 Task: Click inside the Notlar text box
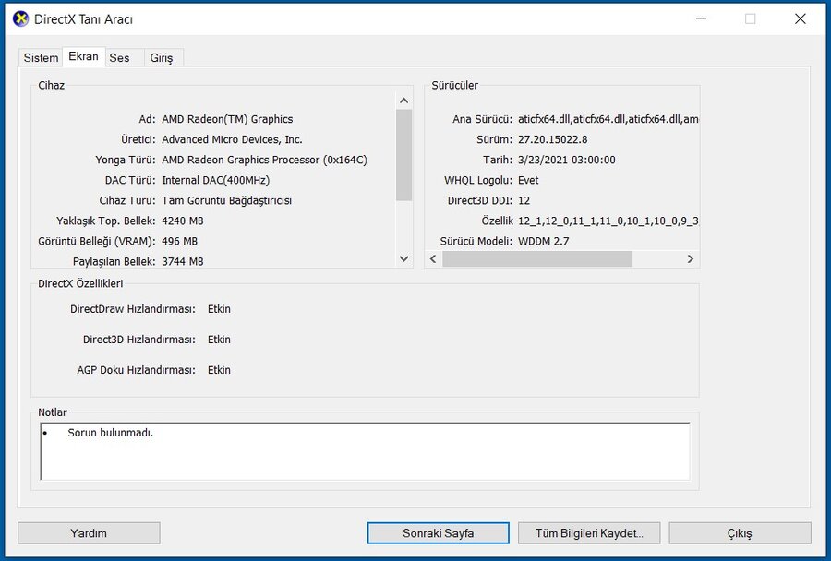click(365, 451)
